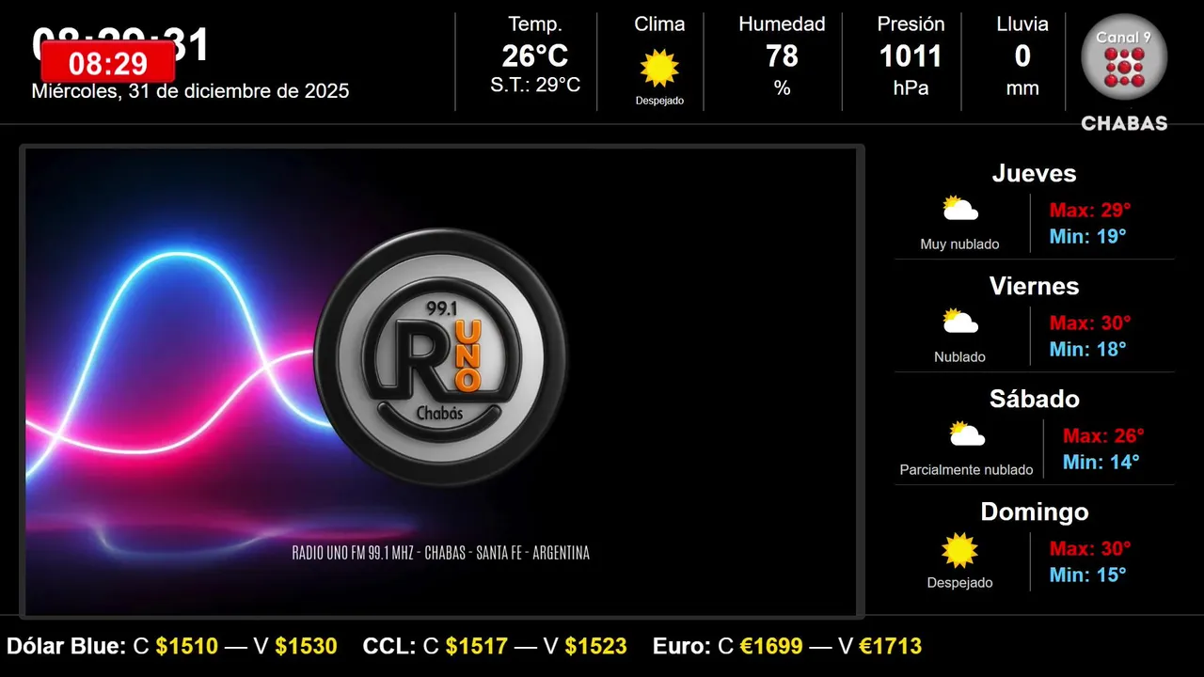The width and height of the screenshot is (1204, 677).
Task: Click Jueves Min: 19° value
Action: pos(1087,236)
